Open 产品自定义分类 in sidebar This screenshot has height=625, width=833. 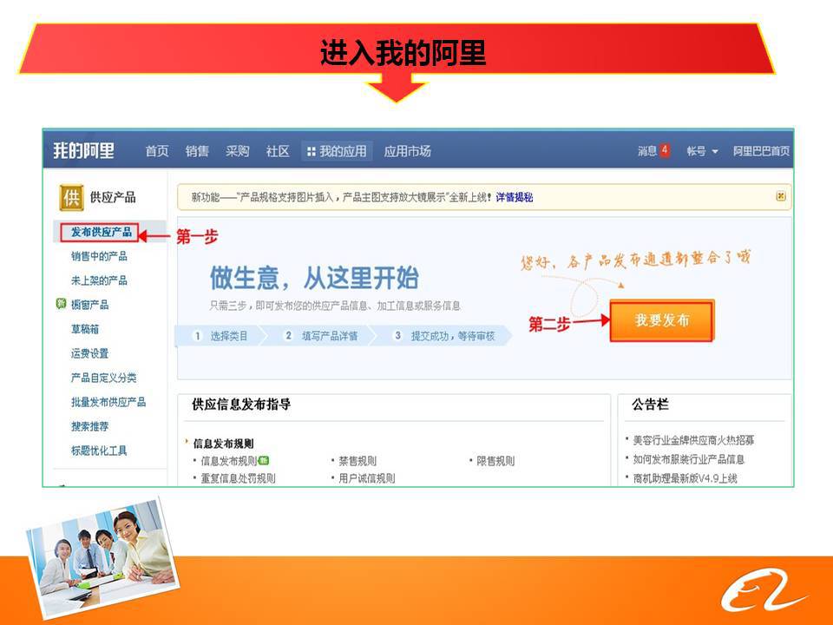(x=103, y=378)
